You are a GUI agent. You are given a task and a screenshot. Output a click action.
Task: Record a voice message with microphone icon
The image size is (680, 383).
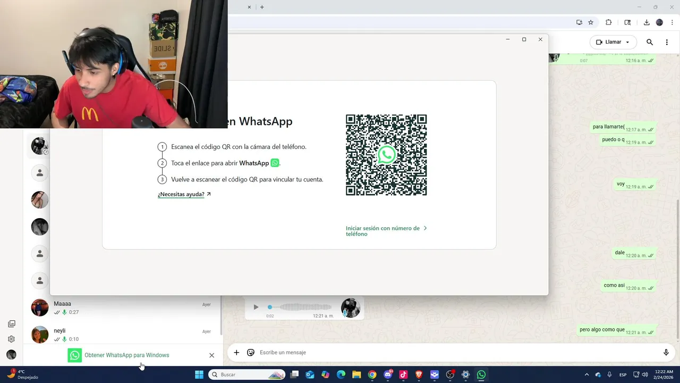coord(666,352)
